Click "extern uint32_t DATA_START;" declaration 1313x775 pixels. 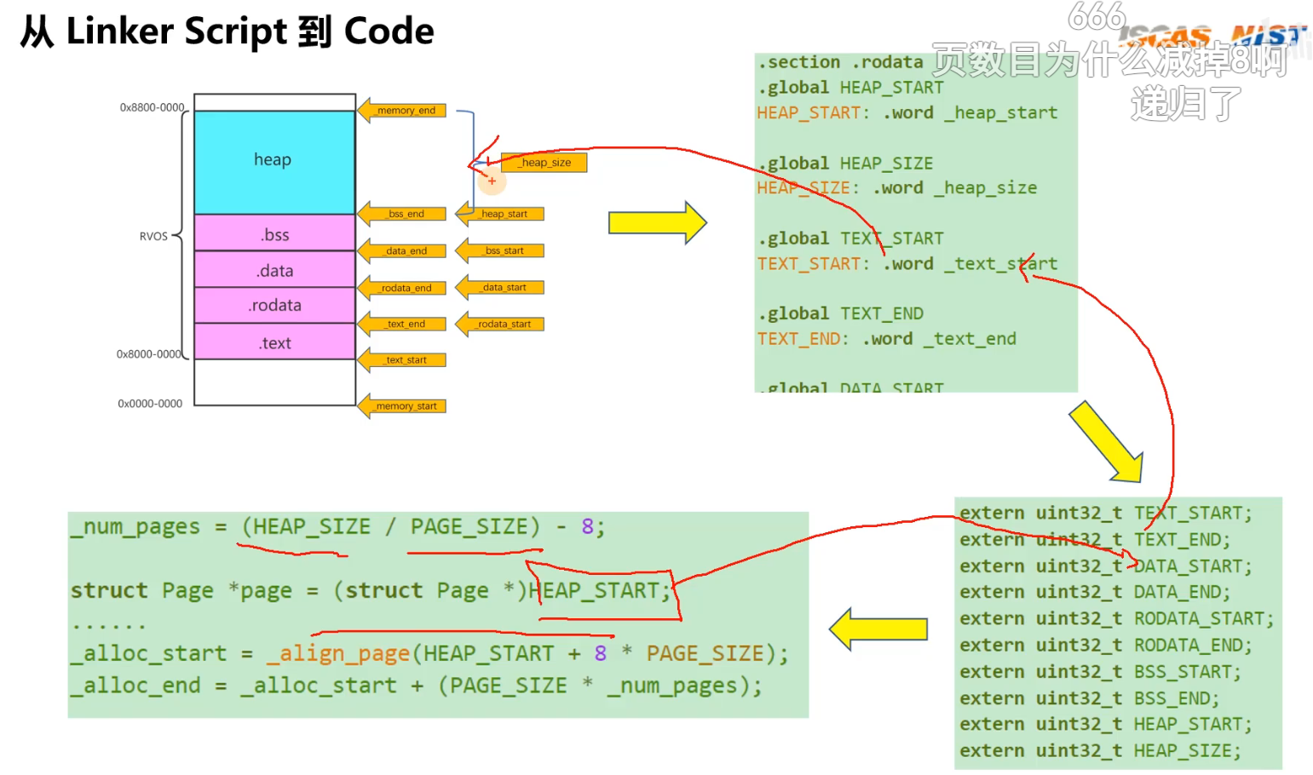coord(1106,565)
